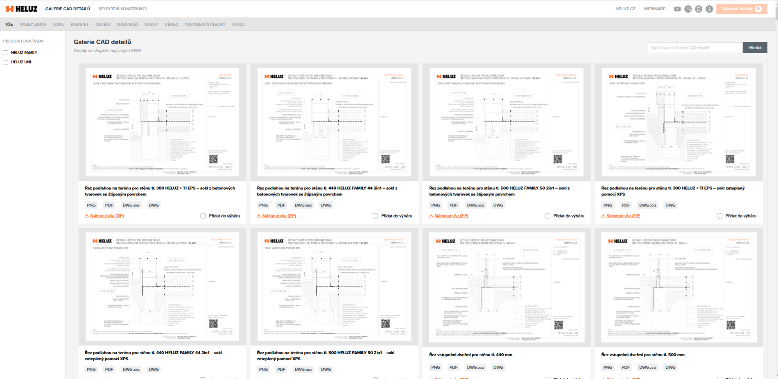Open thumbnail of 440 FAMILY betonových tvarovek detail
The width and height of the screenshot is (778, 379).
tap(334, 122)
